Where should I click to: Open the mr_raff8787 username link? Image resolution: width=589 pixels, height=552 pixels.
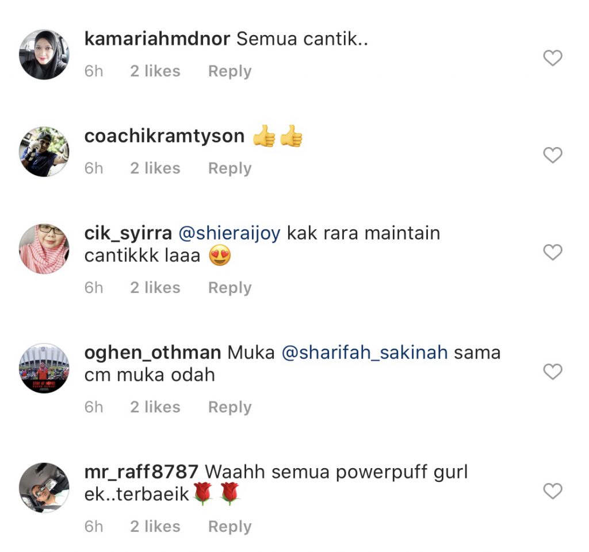[141, 472]
